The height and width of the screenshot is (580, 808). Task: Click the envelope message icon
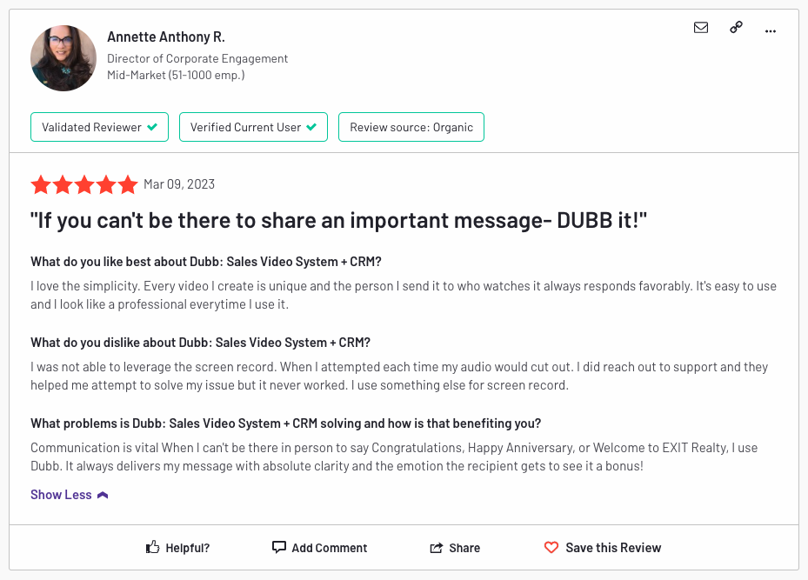[x=701, y=28]
